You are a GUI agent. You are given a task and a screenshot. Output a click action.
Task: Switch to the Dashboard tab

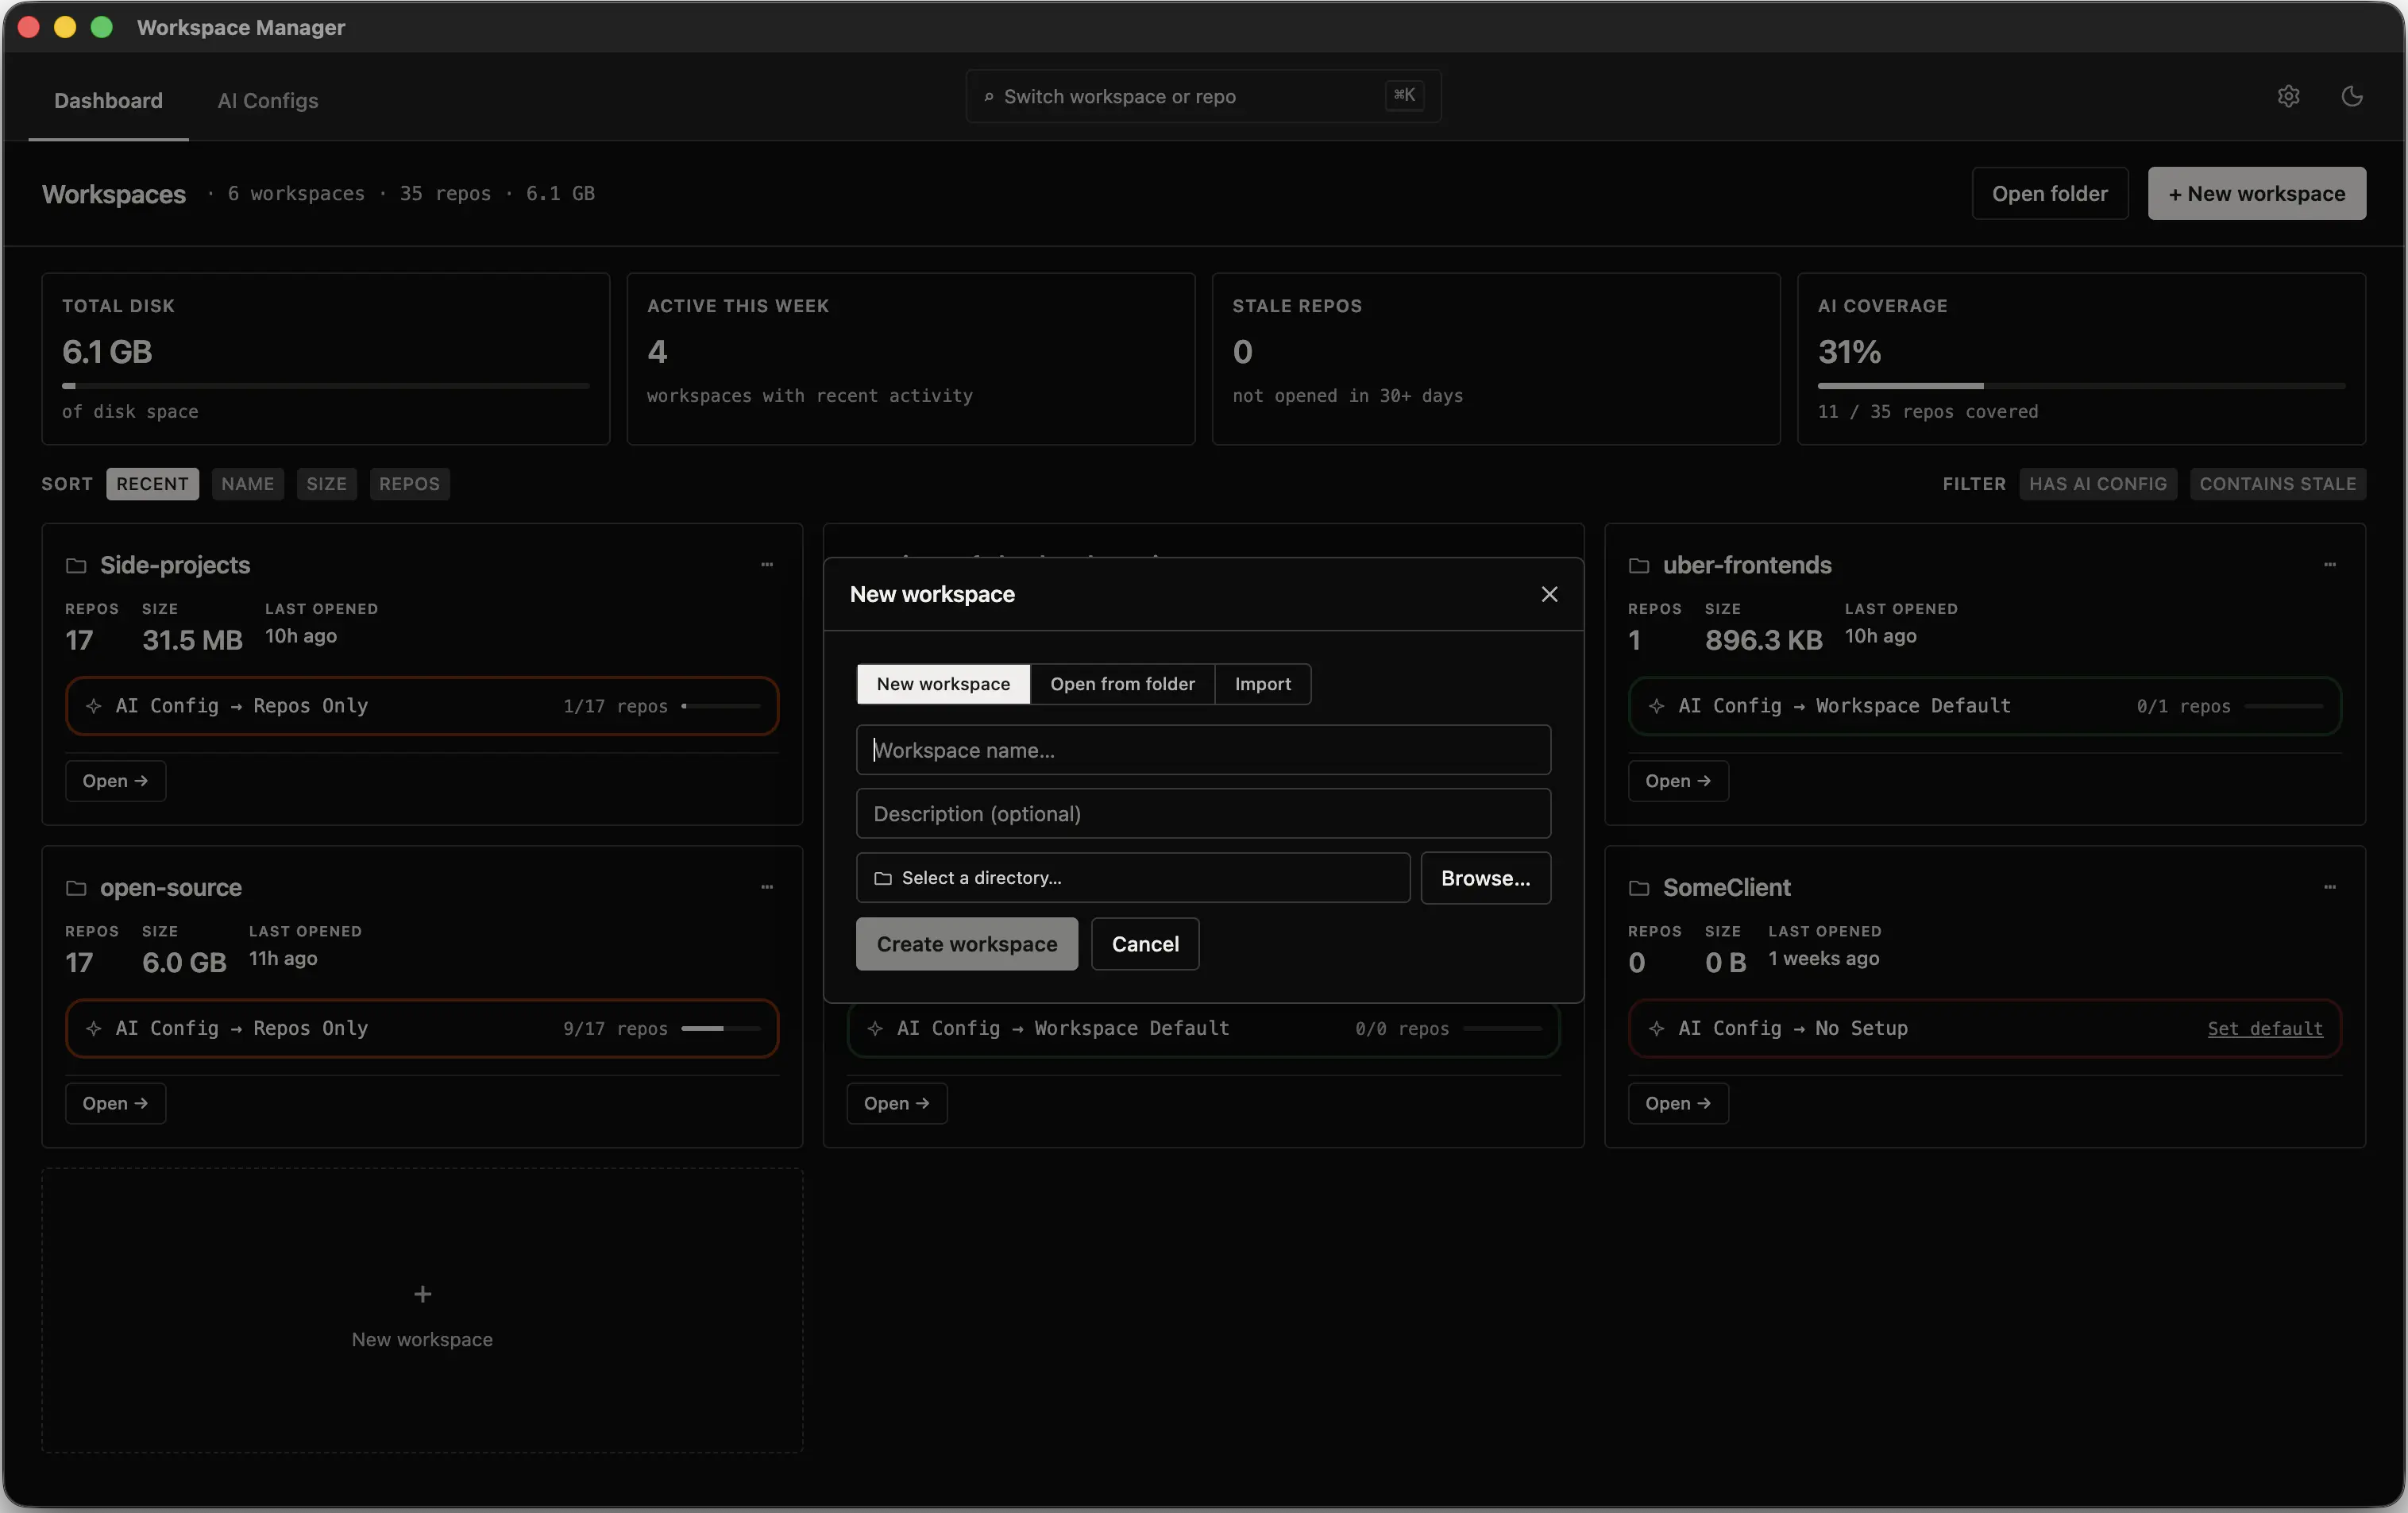click(x=108, y=100)
